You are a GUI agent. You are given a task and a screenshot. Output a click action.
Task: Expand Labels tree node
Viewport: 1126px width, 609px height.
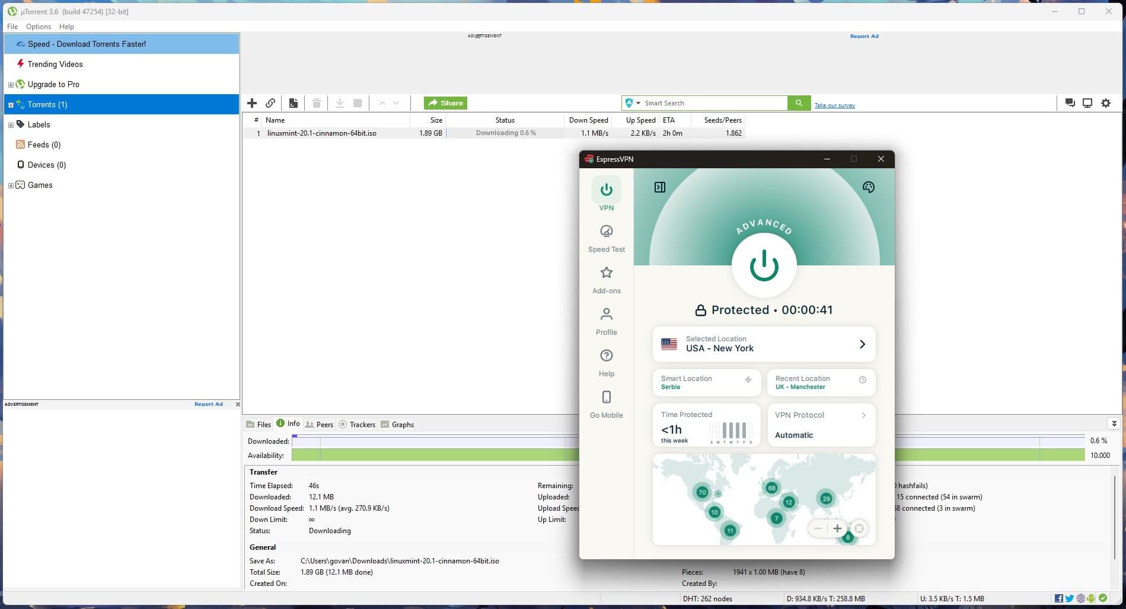point(11,125)
